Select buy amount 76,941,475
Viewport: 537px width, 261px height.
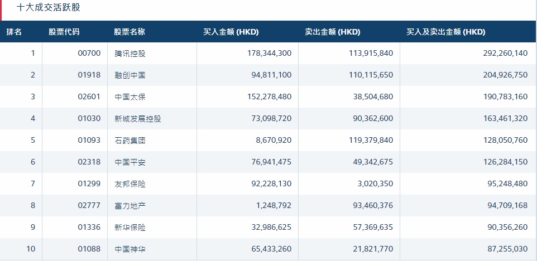(272, 162)
